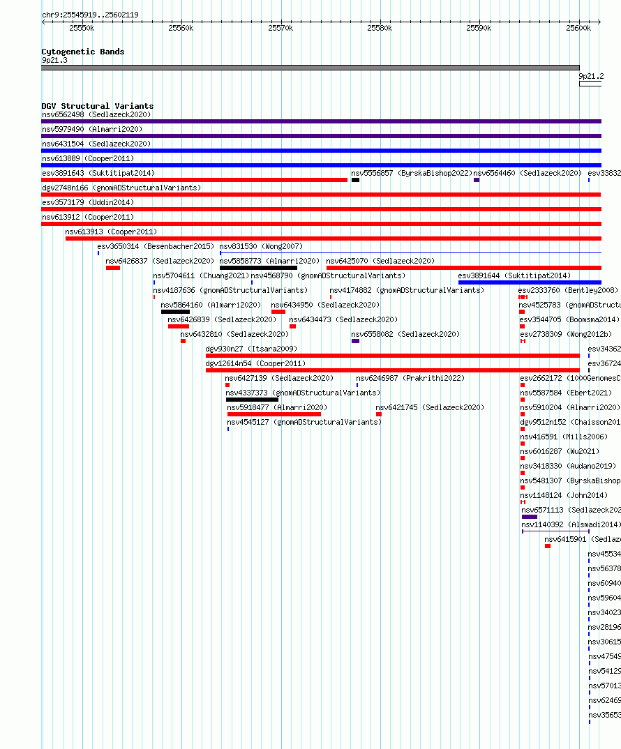Click the red nsv6426839 variant bar
The width and height of the screenshot is (621, 749).
tap(179, 327)
